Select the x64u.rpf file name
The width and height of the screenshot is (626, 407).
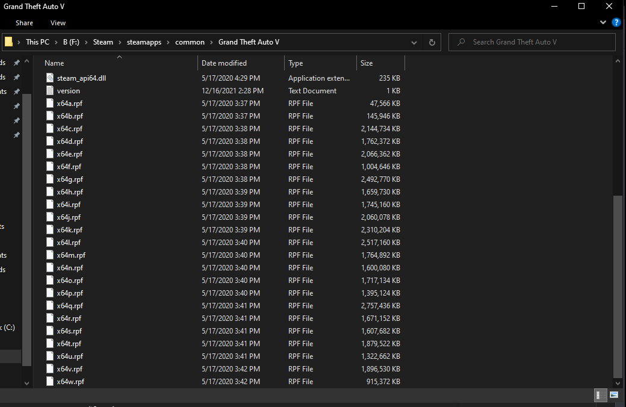click(70, 356)
